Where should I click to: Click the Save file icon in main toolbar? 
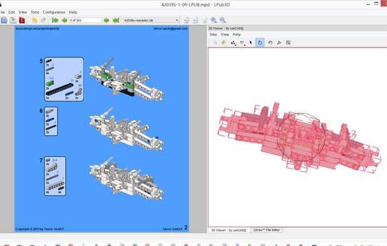click(x=13, y=20)
